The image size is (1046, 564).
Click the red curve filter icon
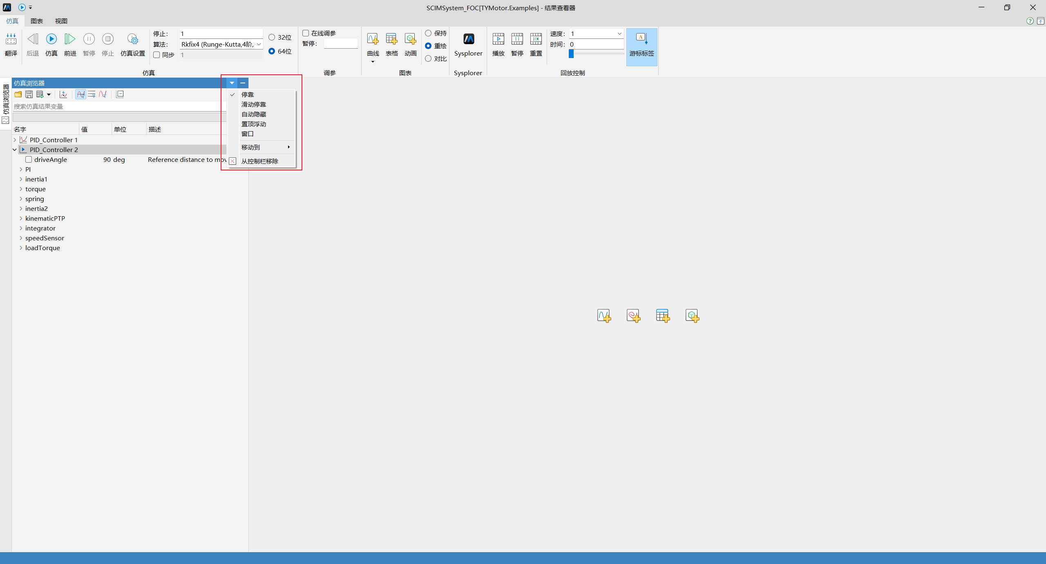click(103, 94)
